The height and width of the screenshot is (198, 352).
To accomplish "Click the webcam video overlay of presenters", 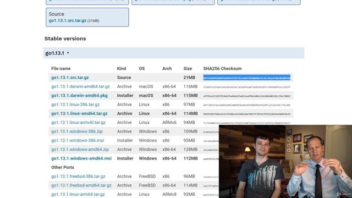I will pos(285,161).
